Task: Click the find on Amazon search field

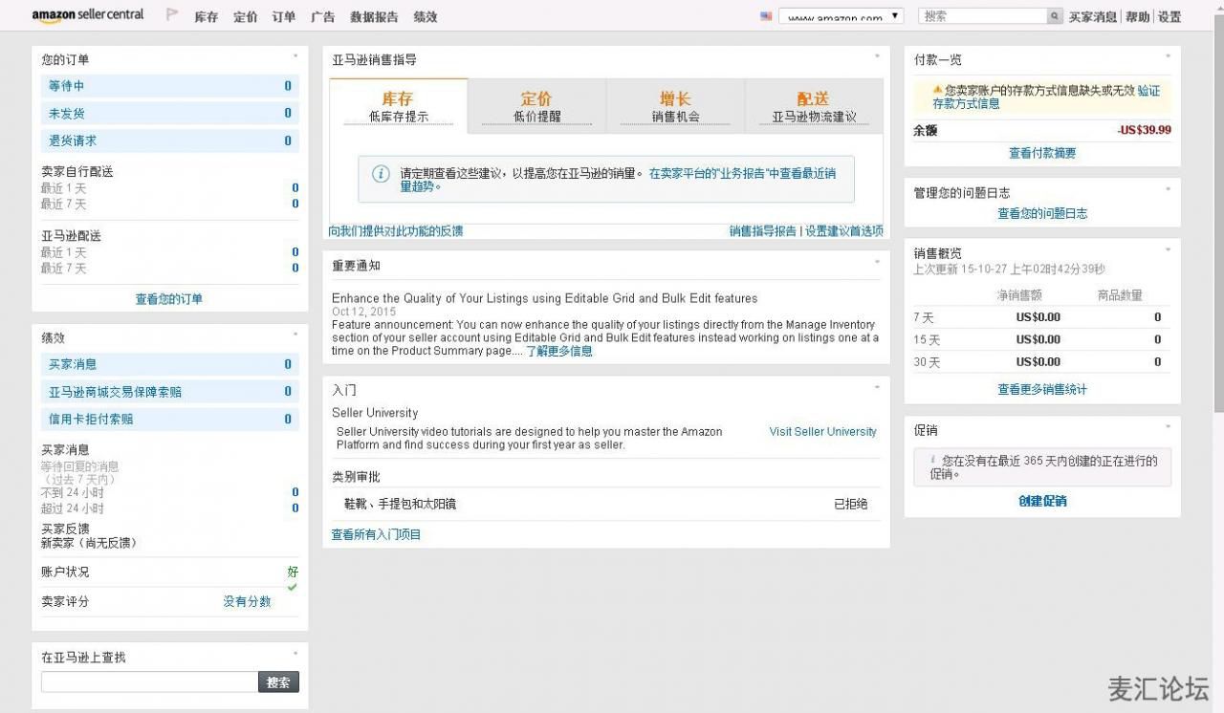Action: (x=149, y=682)
